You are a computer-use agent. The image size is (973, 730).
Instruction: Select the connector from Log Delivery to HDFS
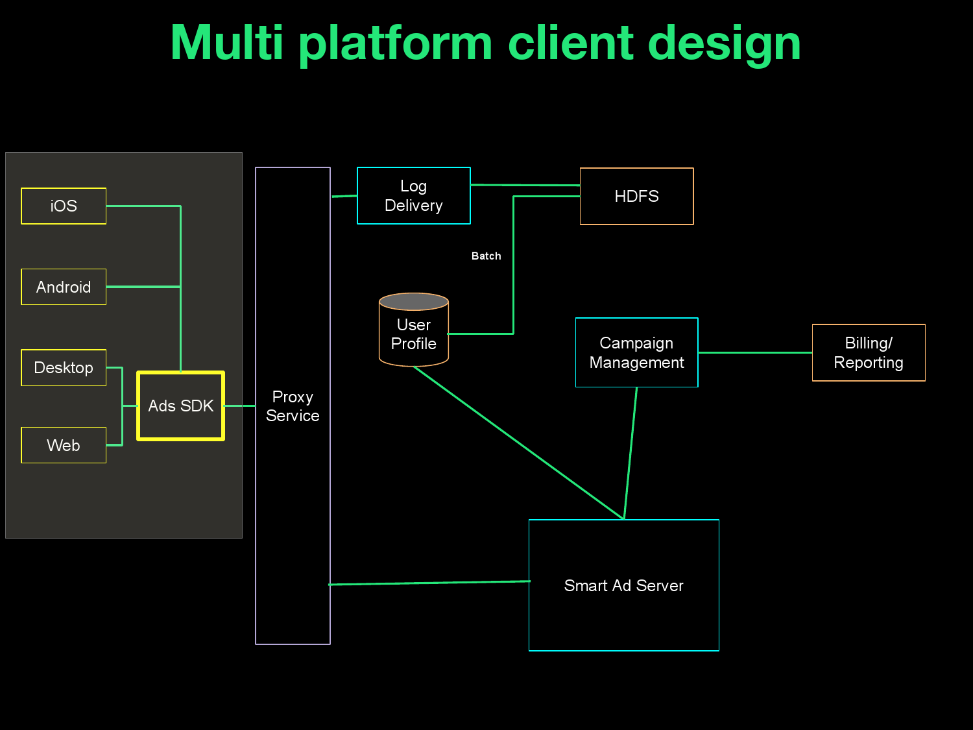coord(525,185)
